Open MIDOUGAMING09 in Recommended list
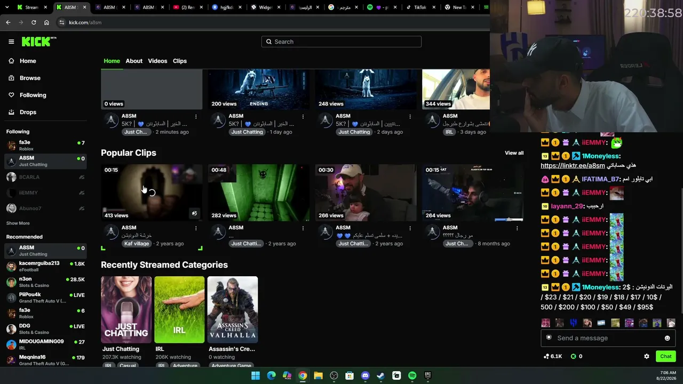Image resolution: width=683 pixels, height=384 pixels. pos(45,345)
